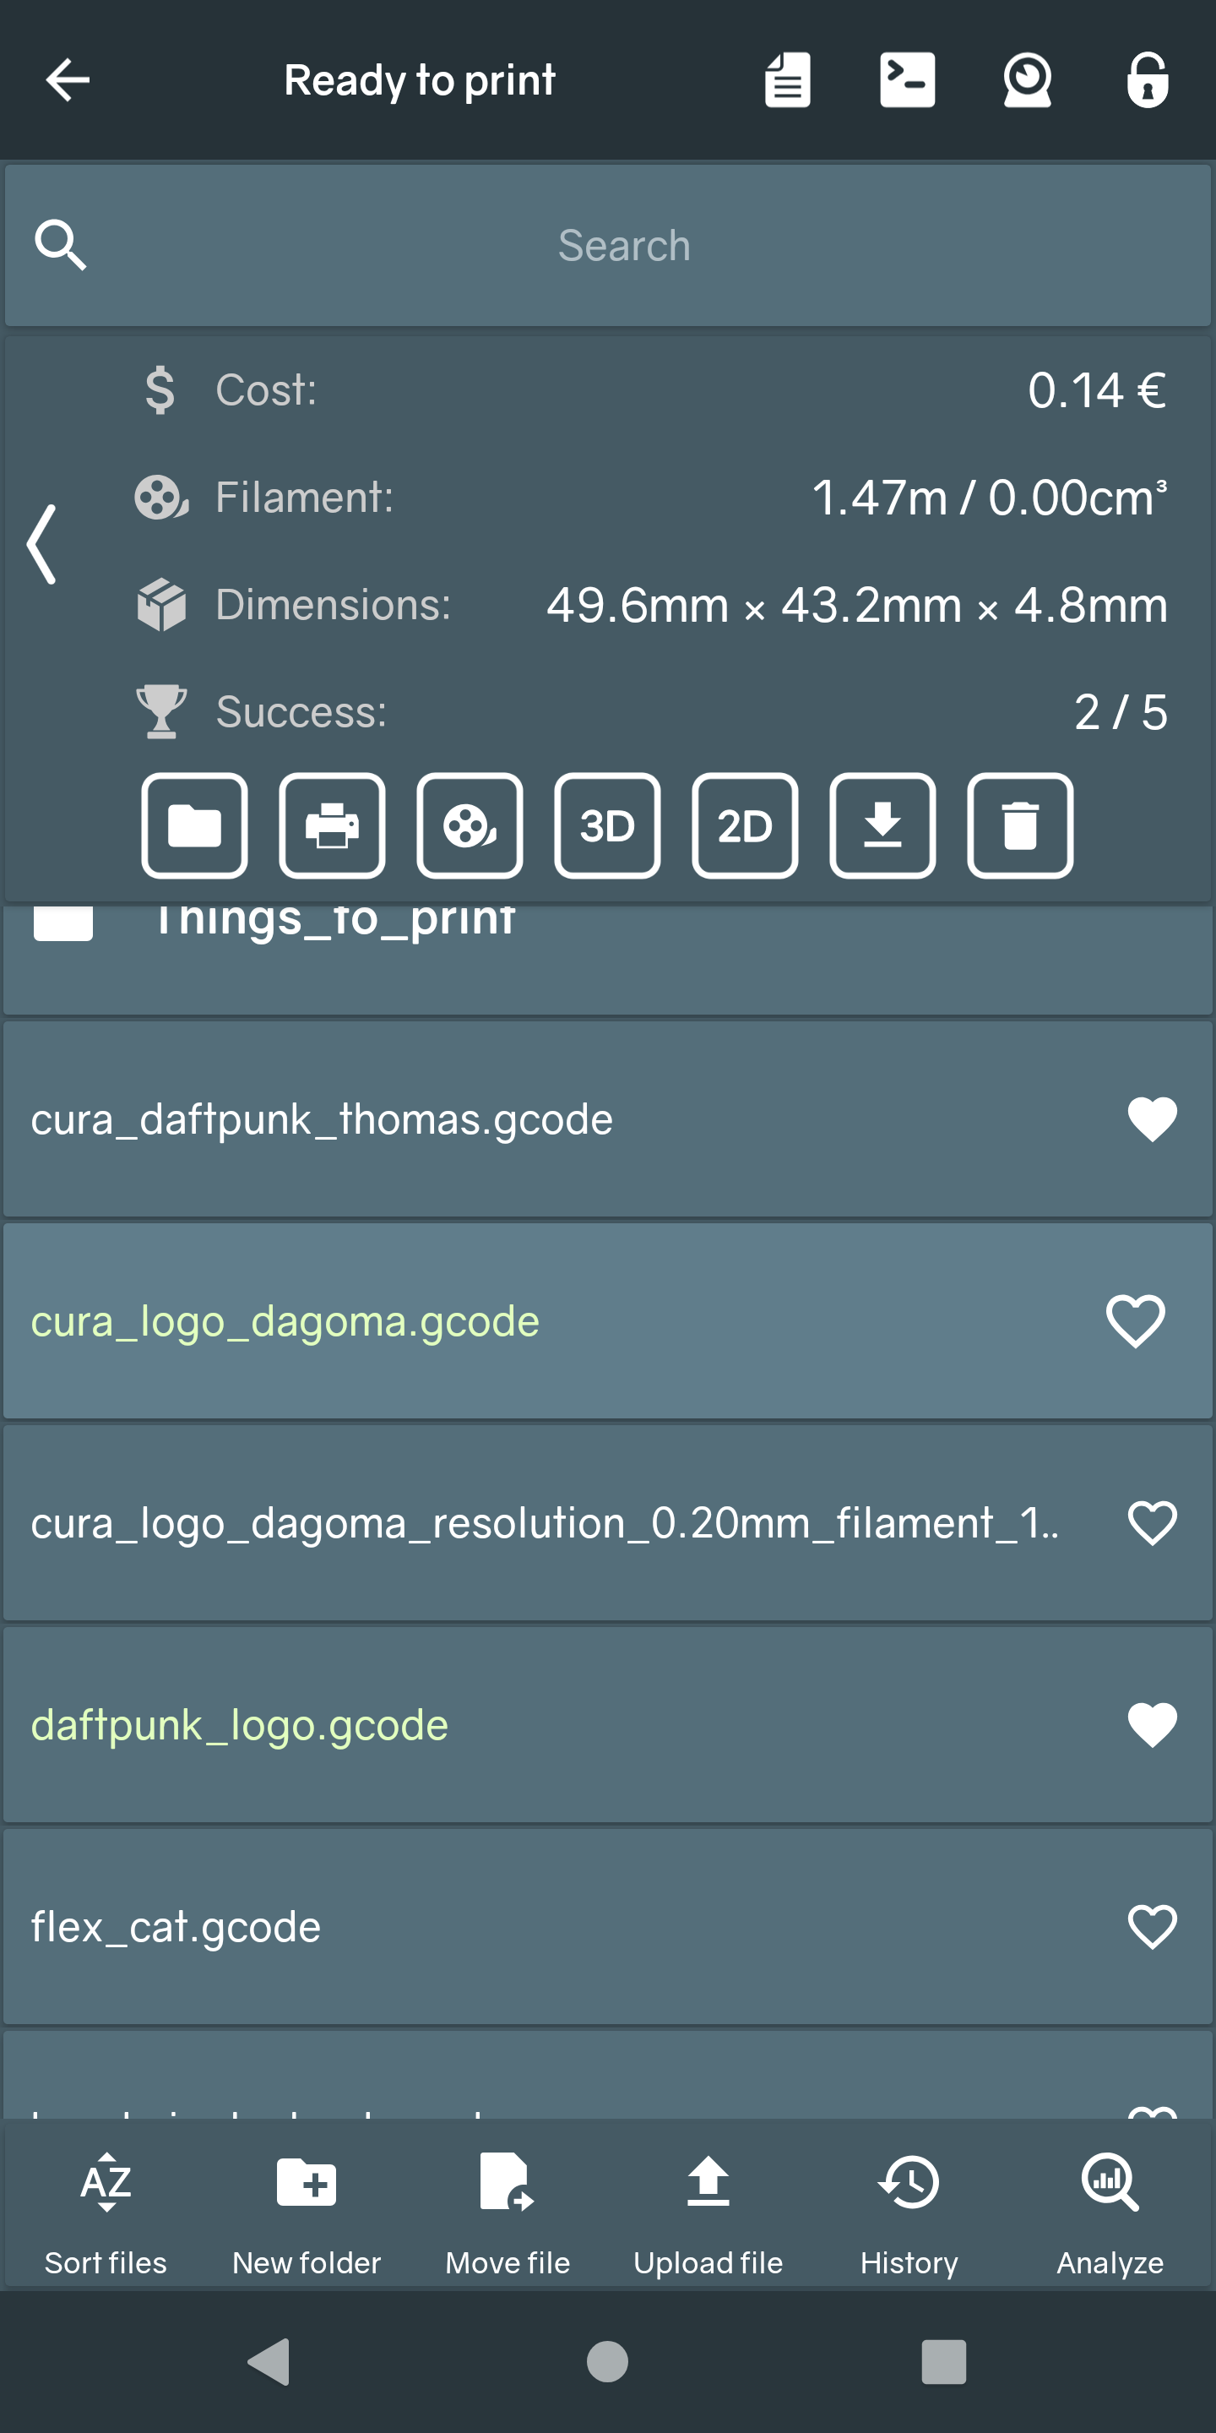The image size is (1216, 2433).
Task: Click the print file button
Action: pos(333,825)
